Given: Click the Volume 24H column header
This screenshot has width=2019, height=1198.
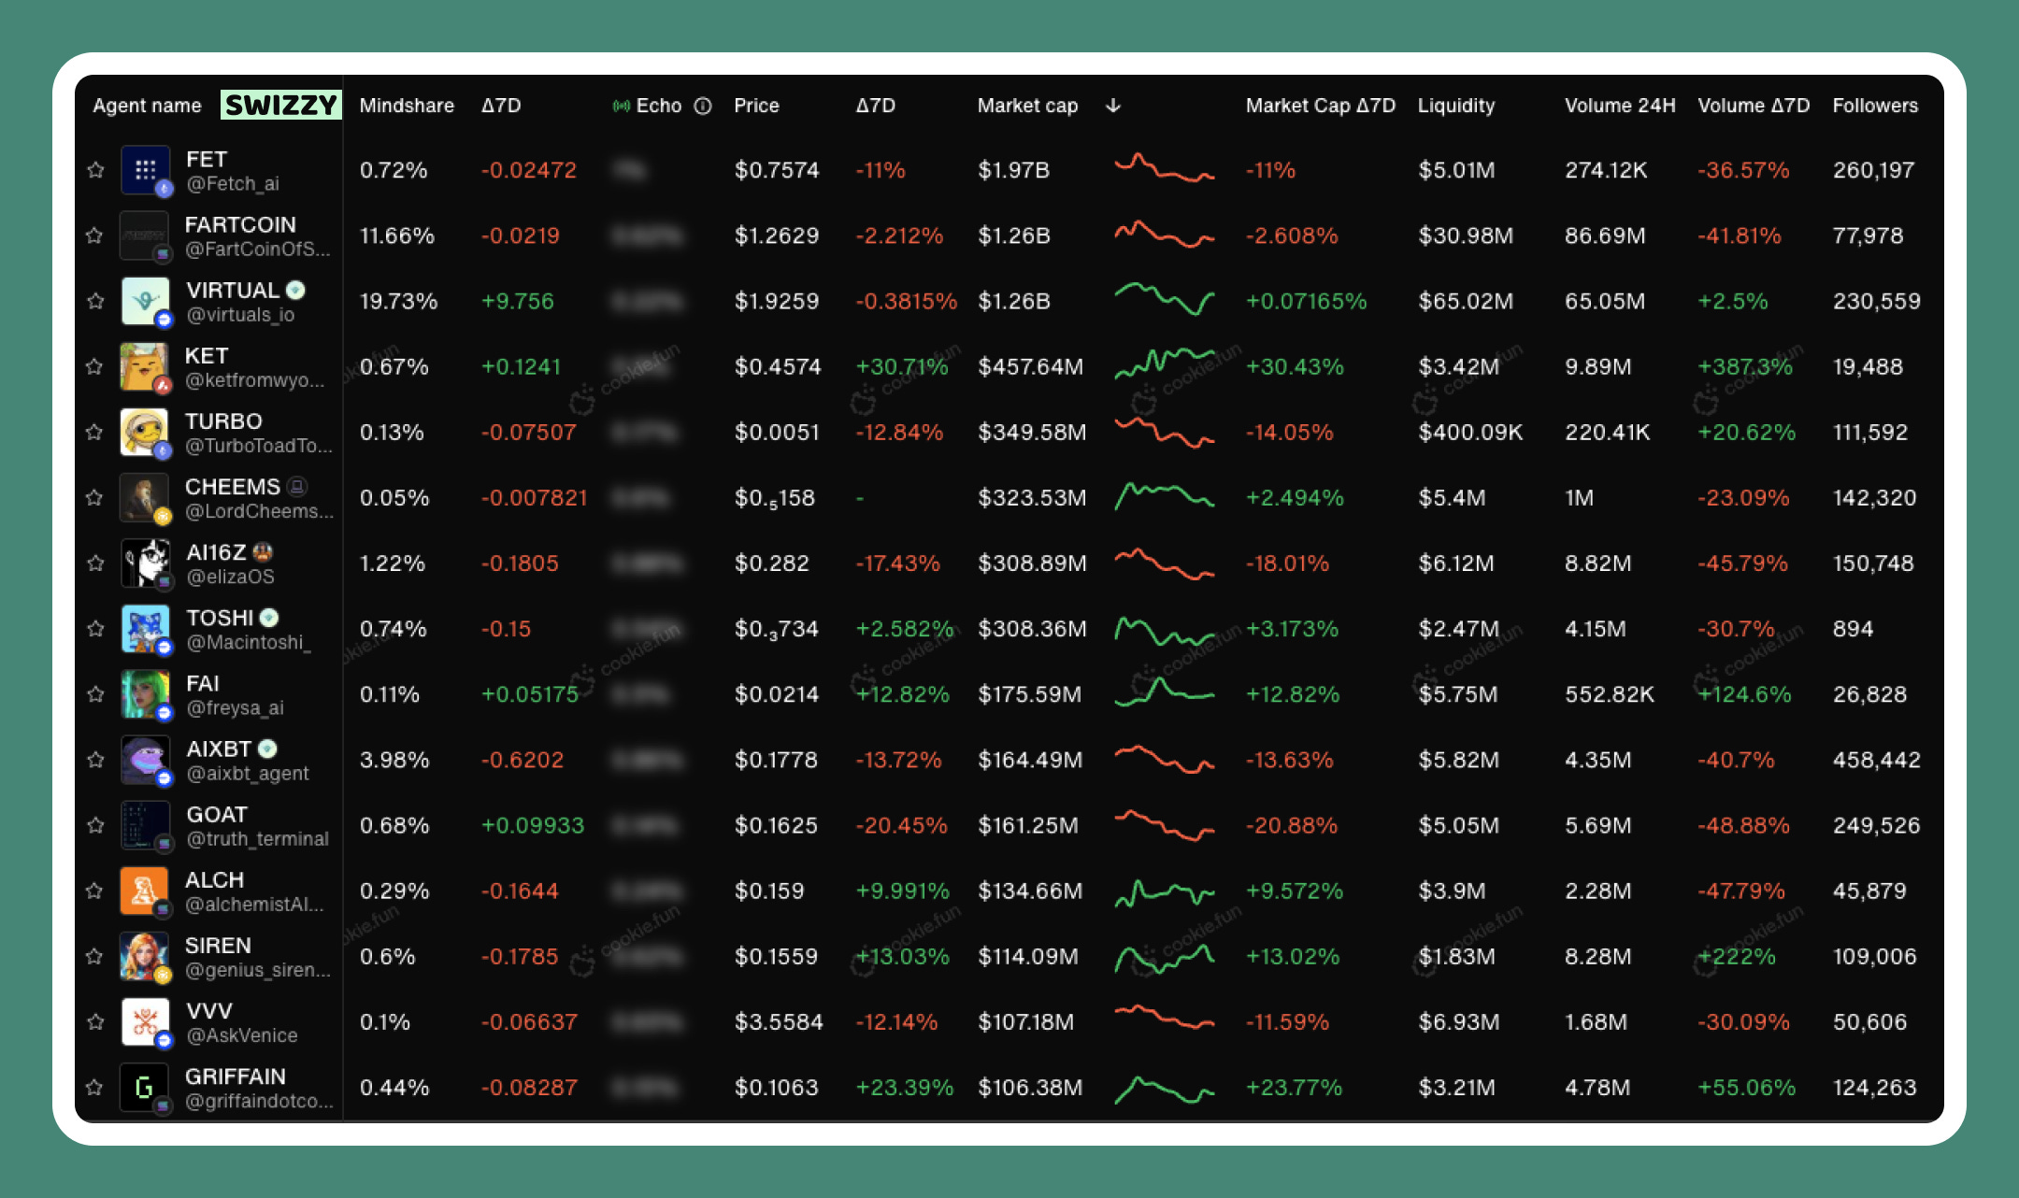Looking at the screenshot, I should pyautogui.click(x=1619, y=106).
